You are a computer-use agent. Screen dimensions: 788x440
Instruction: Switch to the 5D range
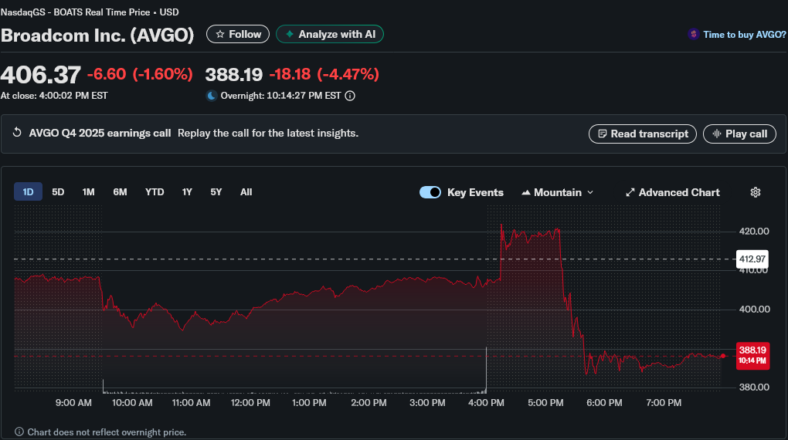58,192
